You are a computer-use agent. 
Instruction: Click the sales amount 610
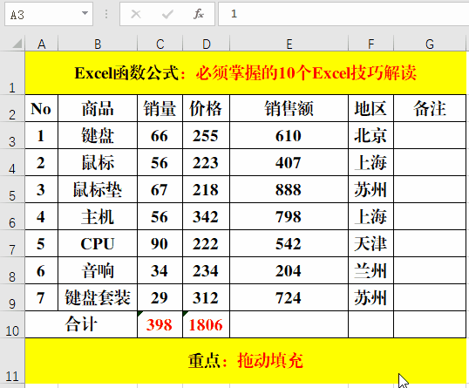(x=289, y=135)
